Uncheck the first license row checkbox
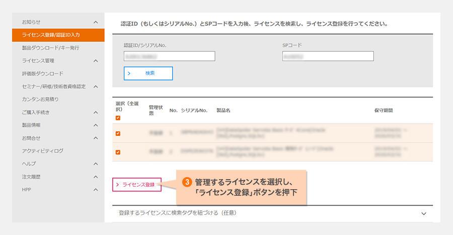Viewport: 453px width, 235px height. point(118,133)
